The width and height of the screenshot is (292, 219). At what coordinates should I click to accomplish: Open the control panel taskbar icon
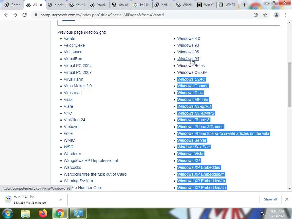click(x=78, y=213)
